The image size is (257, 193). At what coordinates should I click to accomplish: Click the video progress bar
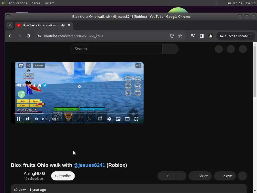[x=77, y=114]
